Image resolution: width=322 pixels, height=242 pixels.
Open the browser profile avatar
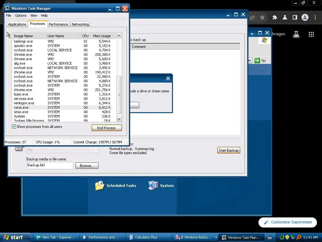click(305, 18)
